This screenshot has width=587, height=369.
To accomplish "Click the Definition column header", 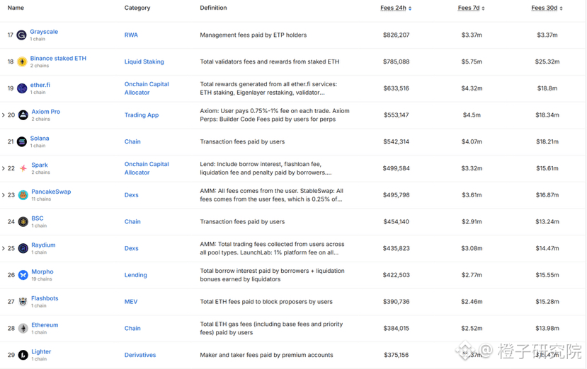I will 213,8.
